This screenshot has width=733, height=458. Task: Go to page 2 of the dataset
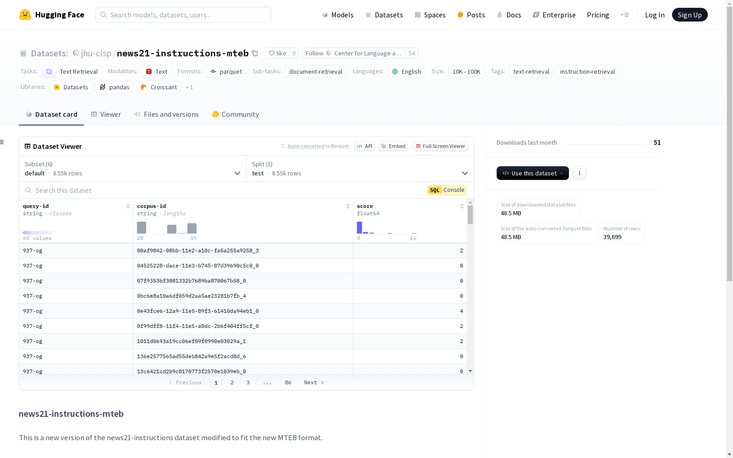[232, 382]
